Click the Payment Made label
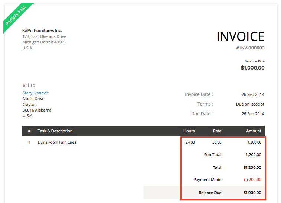 click(x=208, y=180)
